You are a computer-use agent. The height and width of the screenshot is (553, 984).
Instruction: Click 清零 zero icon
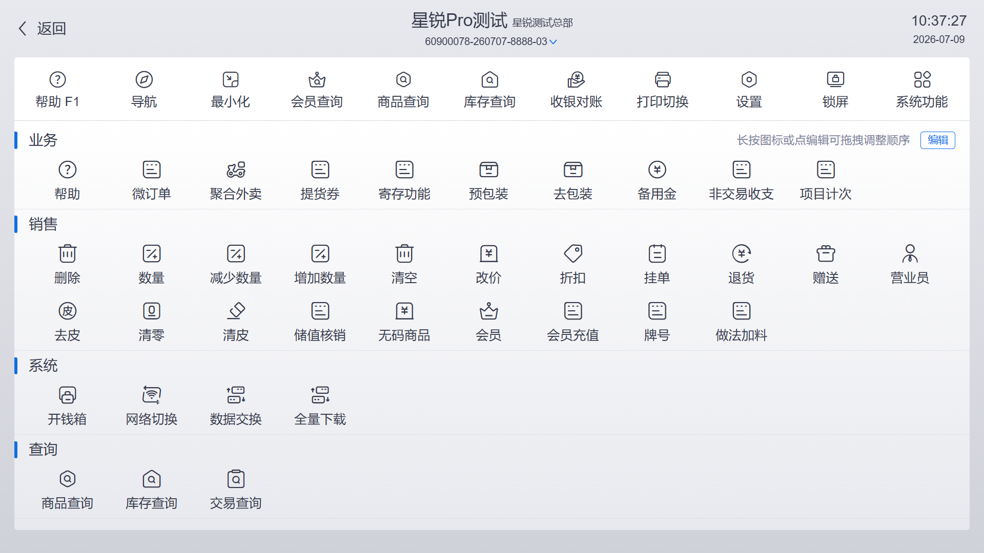click(152, 322)
